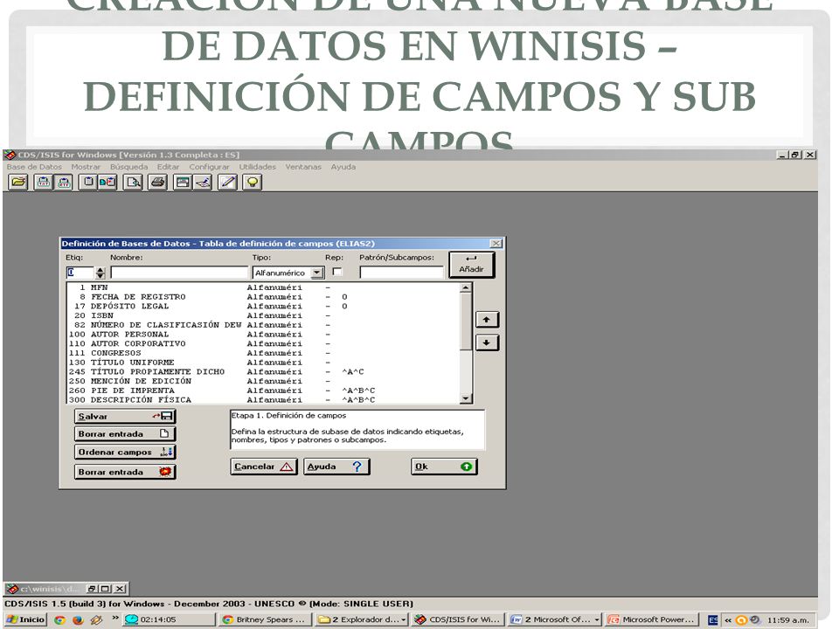Click the TXT clipboard toolbar icon
The image size is (839, 629).
44,183
